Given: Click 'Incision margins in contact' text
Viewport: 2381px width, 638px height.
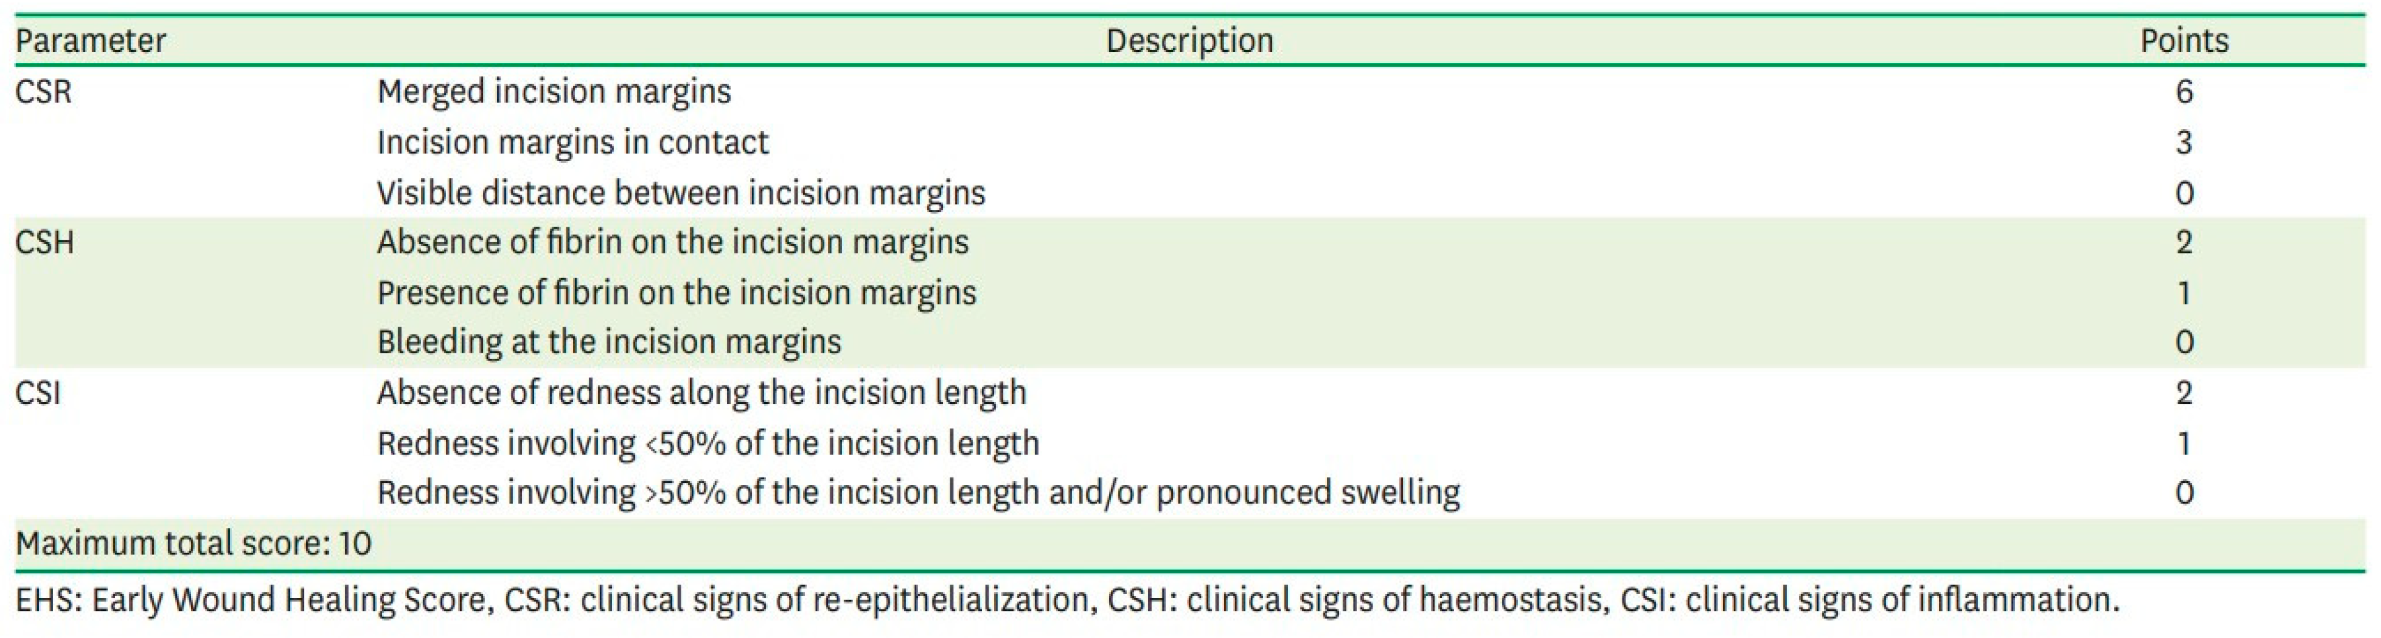Looking at the screenshot, I should point(572,142).
